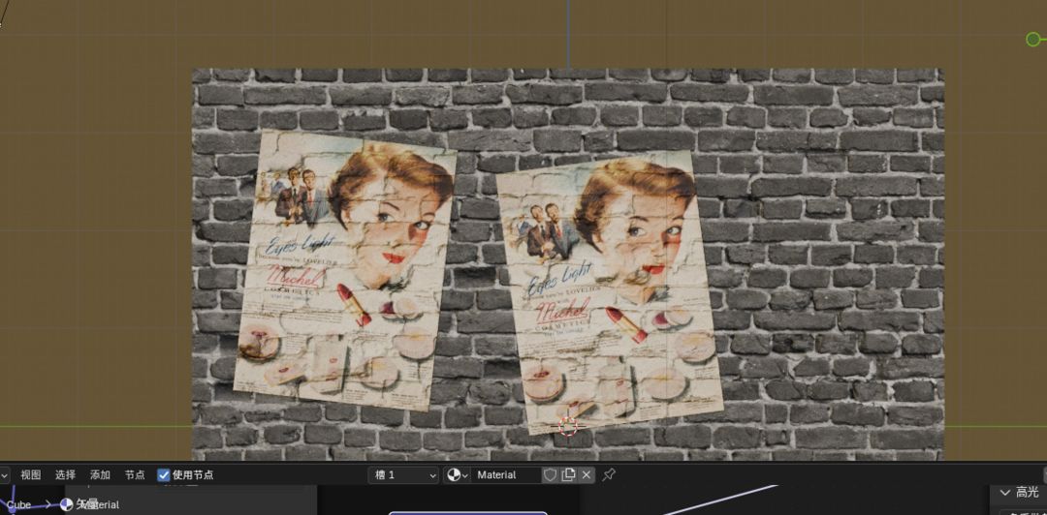Click the left poster on the brick wall

click(344, 269)
